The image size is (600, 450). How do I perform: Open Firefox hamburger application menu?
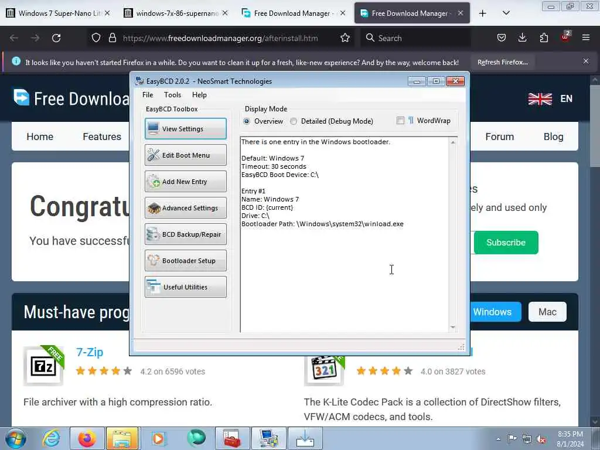click(586, 38)
